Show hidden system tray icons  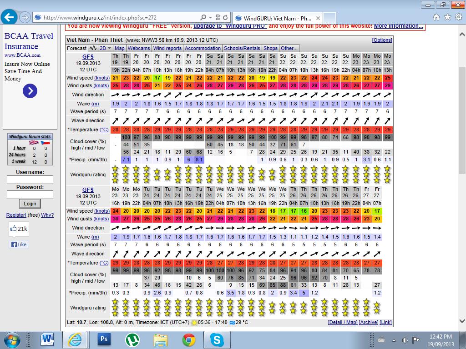point(370,339)
